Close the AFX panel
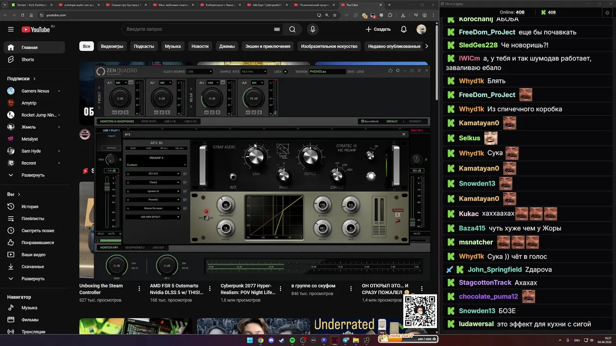The image size is (616, 346). point(404,134)
